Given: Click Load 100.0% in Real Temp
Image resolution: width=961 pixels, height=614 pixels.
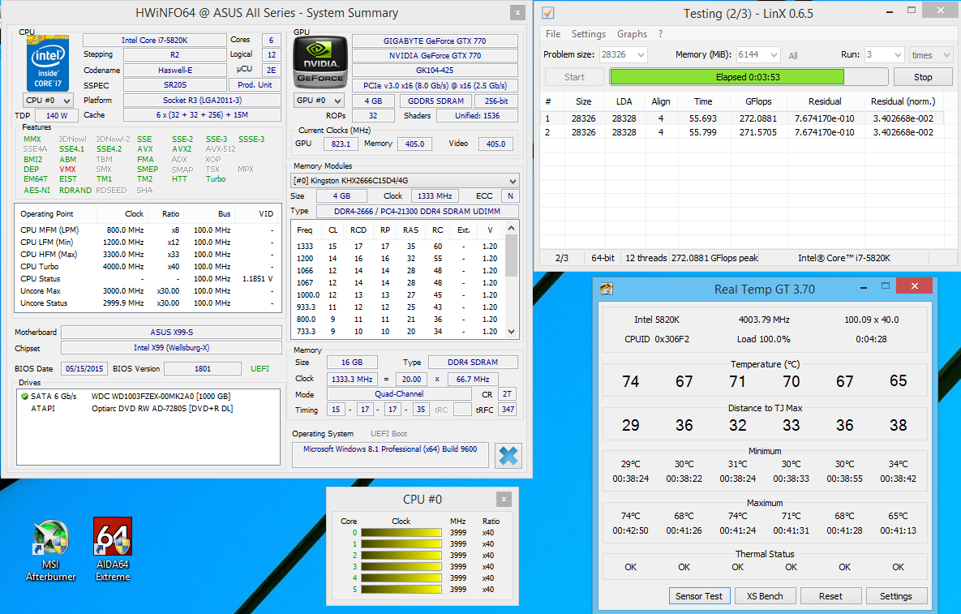Looking at the screenshot, I should click(764, 339).
